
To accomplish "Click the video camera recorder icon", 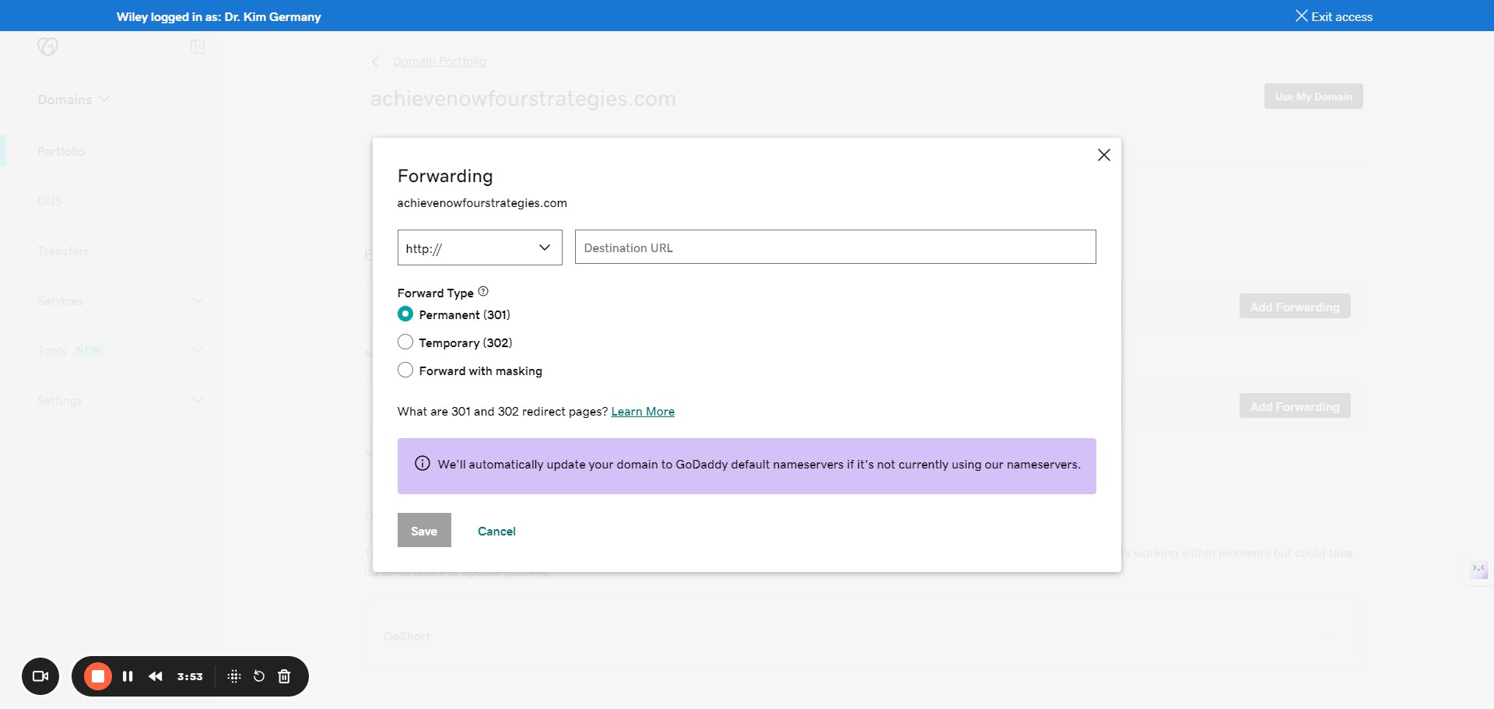I will tap(40, 676).
